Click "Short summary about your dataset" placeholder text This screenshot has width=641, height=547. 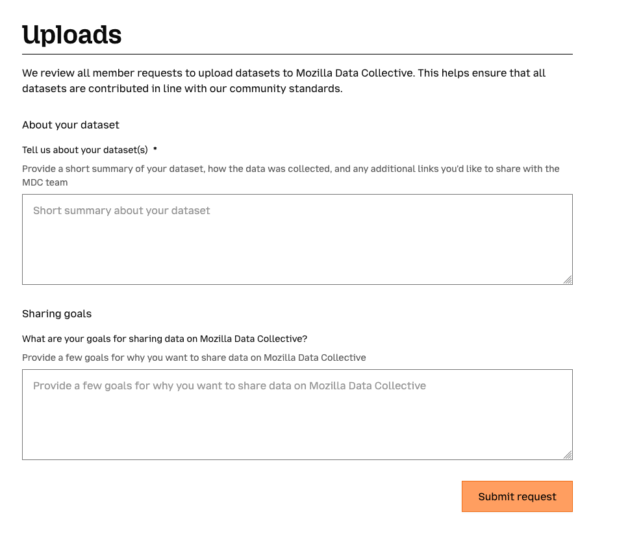pos(121,211)
